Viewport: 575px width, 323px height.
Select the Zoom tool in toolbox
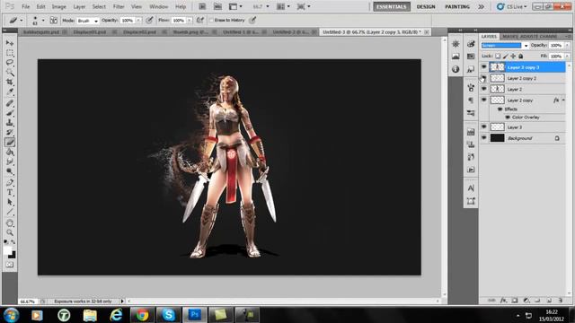point(10,232)
